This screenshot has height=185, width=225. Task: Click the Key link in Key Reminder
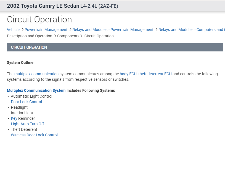click(14, 118)
